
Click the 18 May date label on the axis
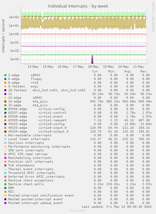94,67
